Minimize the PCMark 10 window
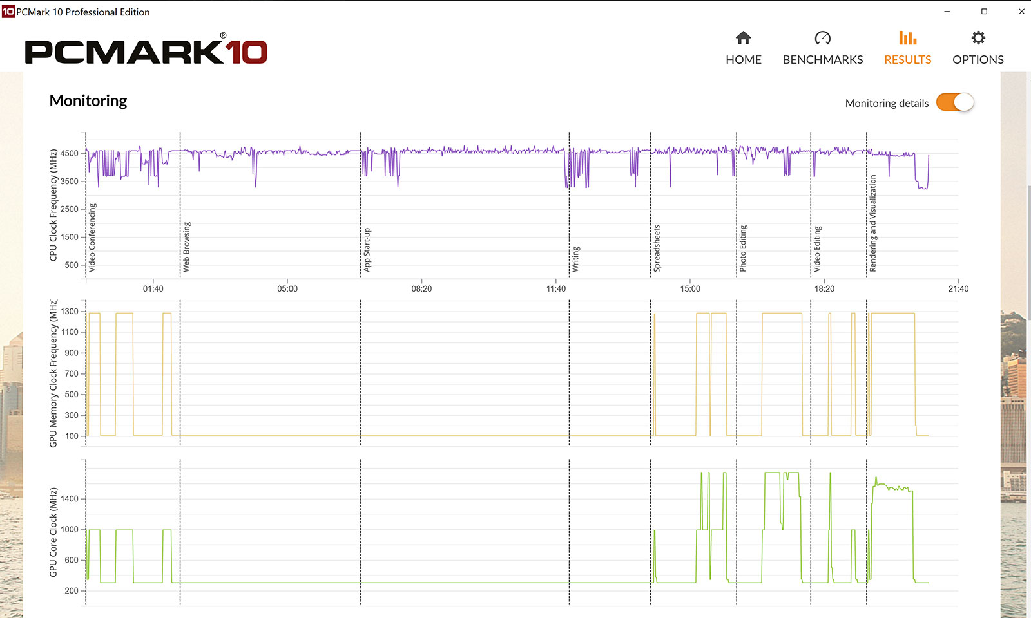1031x618 pixels. (947, 12)
